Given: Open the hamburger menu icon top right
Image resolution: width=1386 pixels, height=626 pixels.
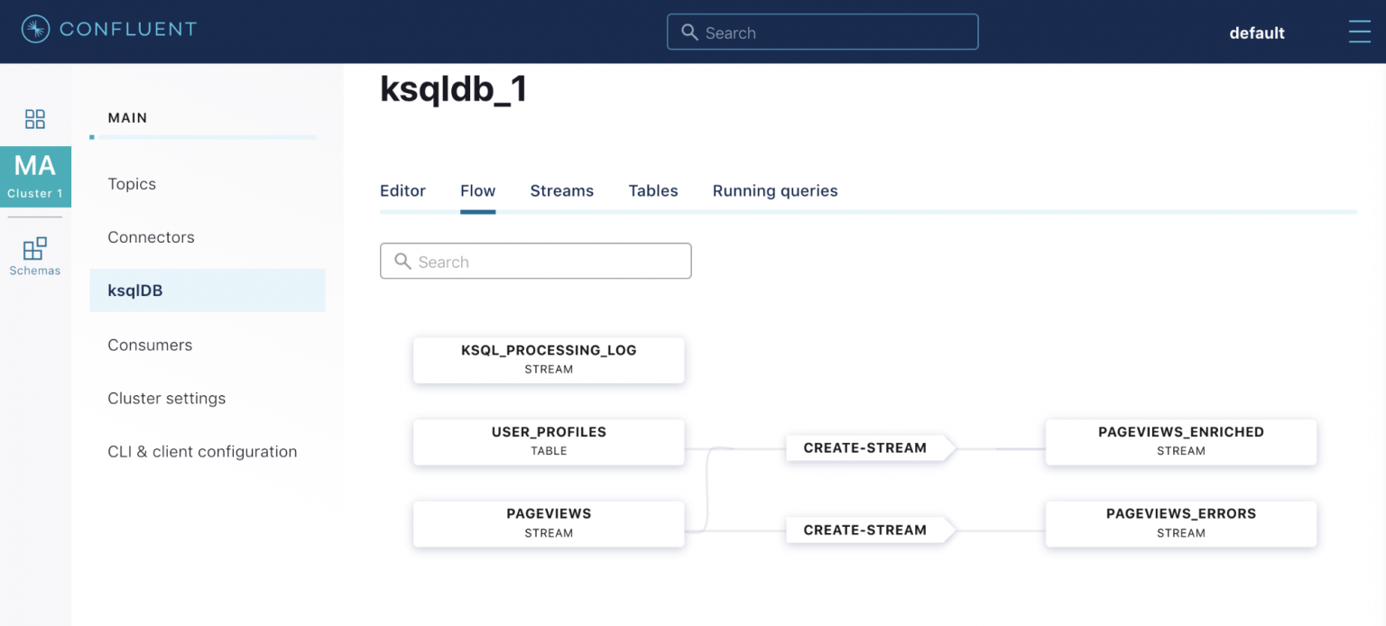Looking at the screenshot, I should tap(1359, 32).
